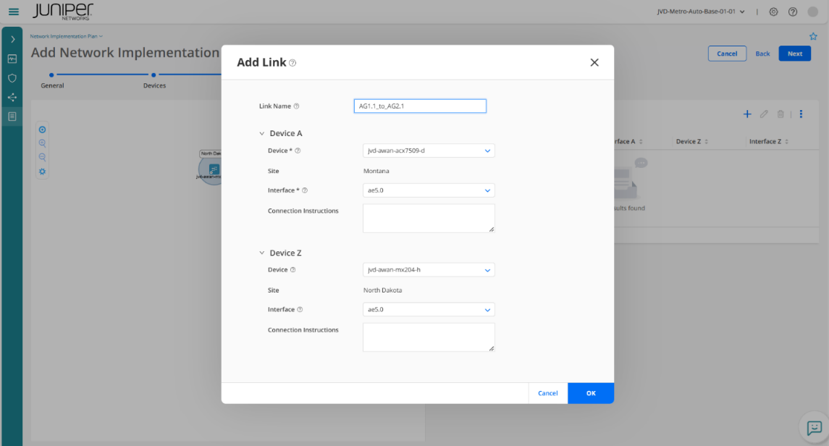Open the chat feedback icon
829x446 pixels.
815,427
